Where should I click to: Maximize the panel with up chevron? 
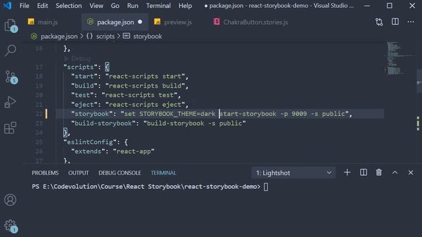pos(395,172)
